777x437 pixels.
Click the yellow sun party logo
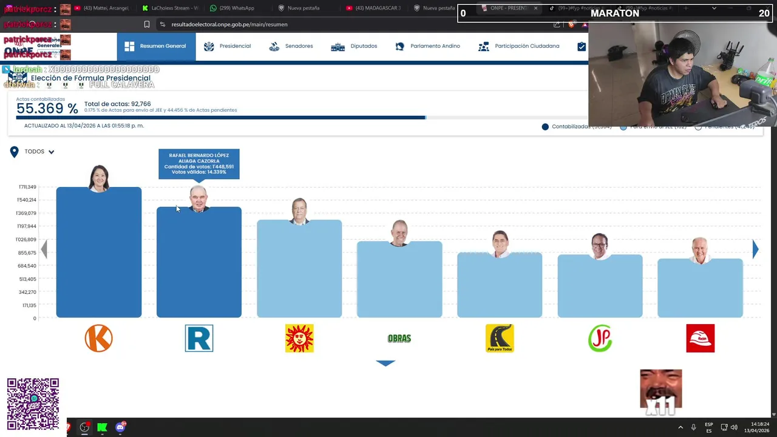(x=299, y=338)
